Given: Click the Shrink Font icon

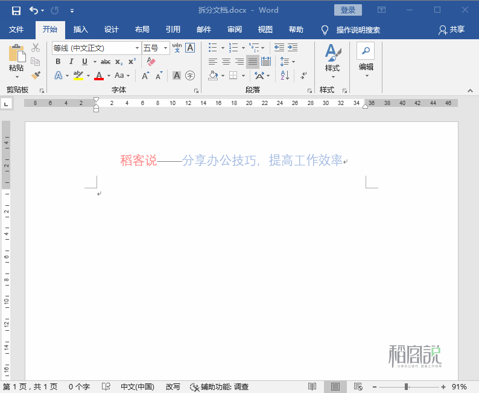Looking at the screenshot, I should click(x=159, y=75).
